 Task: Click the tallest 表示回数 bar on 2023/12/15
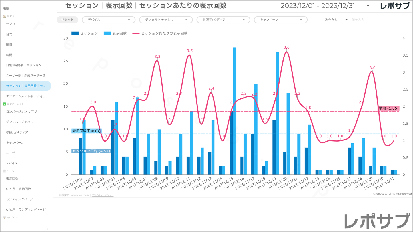click(234, 111)
